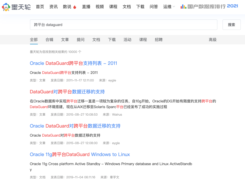245x182 pixels.
Task: Click the 墨天轮 logo icon
Action: pos(6,7)
